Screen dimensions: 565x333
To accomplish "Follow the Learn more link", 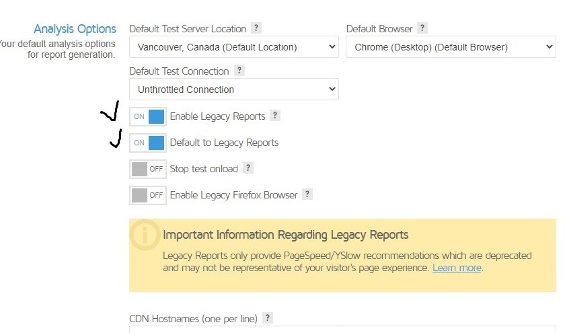I will point(457,268).
